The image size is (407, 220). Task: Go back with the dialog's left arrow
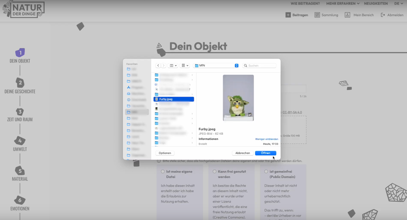pyautogui.click(x=158, y=66)
